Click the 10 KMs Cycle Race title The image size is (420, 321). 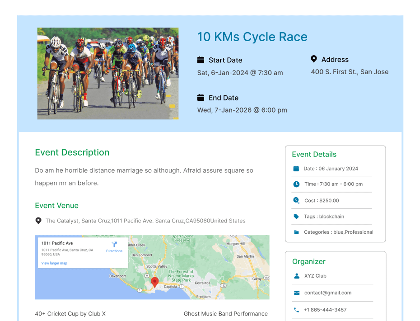coord(252,37)
